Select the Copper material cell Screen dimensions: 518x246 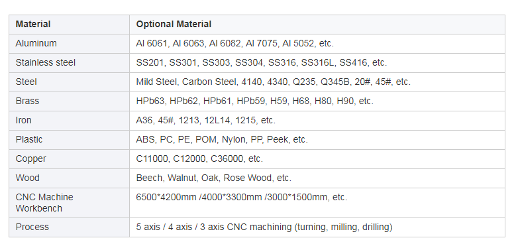(69, 158)
